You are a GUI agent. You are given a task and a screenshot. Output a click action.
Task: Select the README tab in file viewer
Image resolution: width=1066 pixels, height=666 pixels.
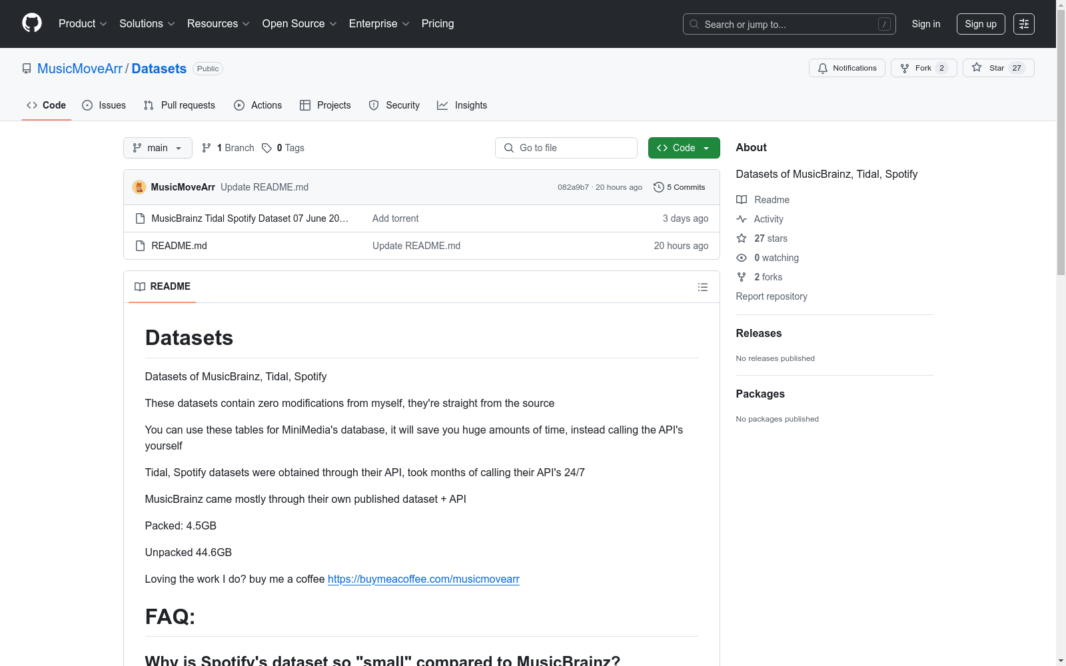click(x=163, y=286)
